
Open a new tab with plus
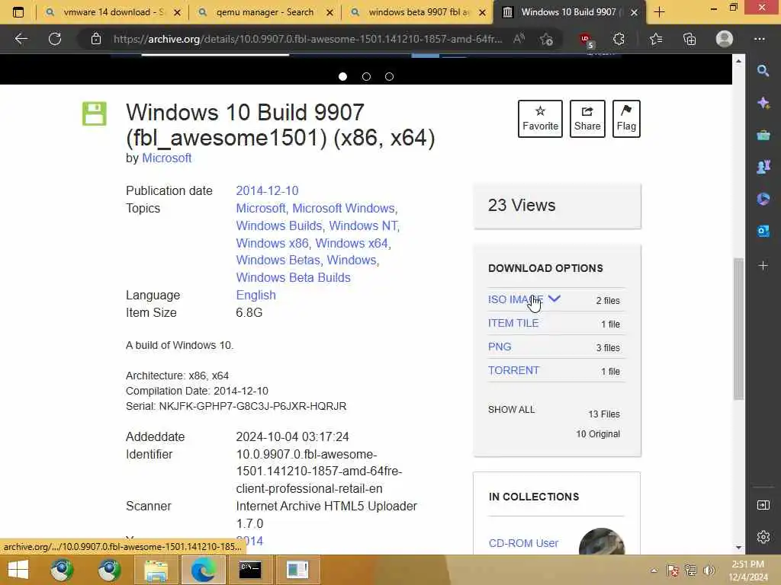660,12
